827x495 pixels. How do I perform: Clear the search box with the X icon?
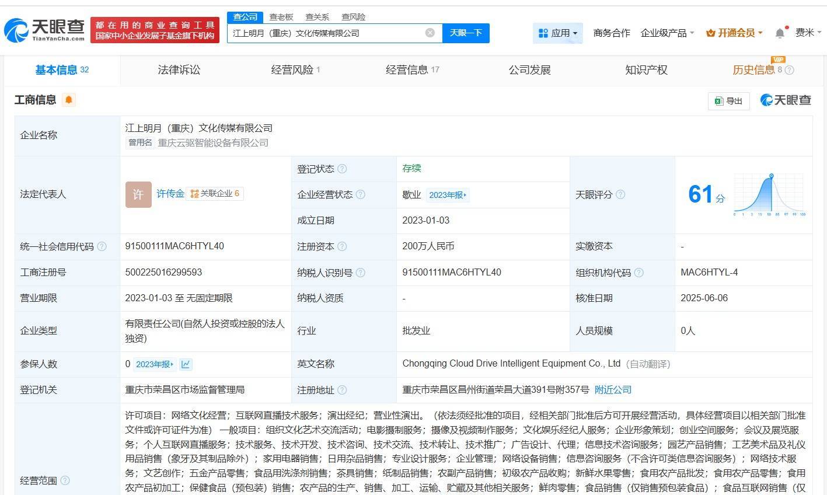[x=430, y=33]
